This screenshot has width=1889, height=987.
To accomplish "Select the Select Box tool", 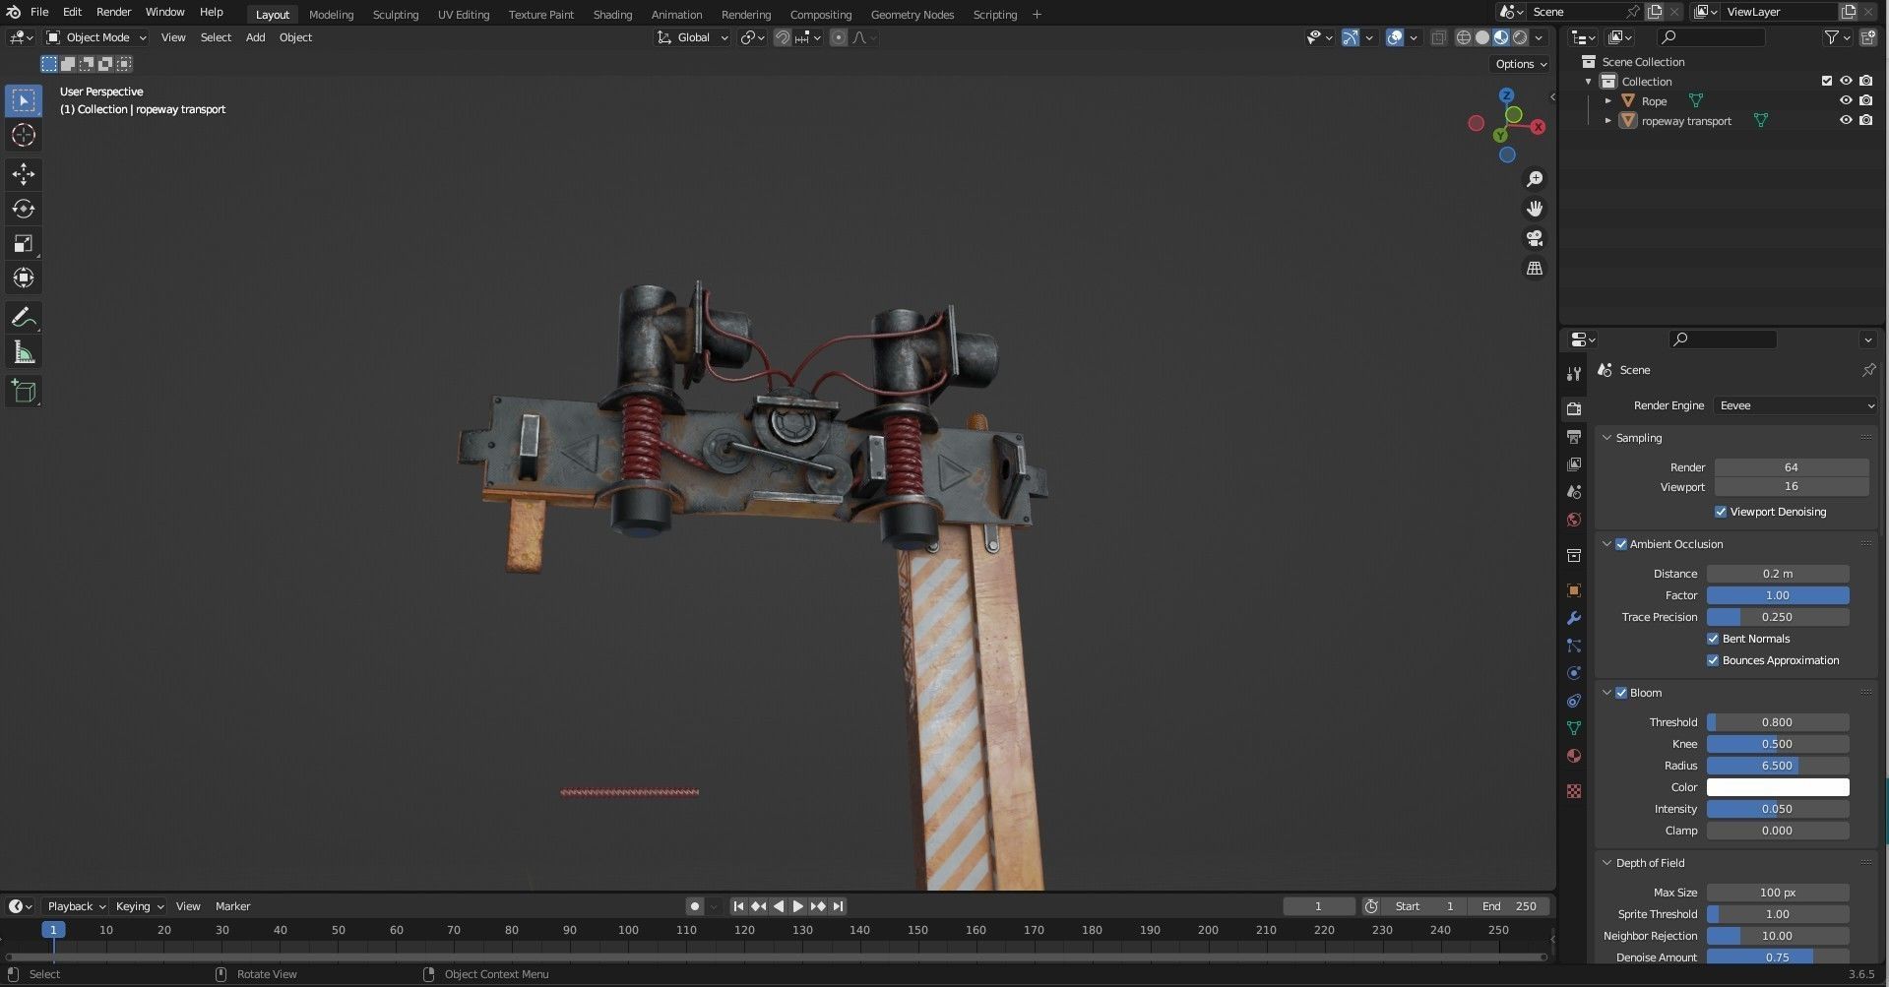I will tap(24, 100).
